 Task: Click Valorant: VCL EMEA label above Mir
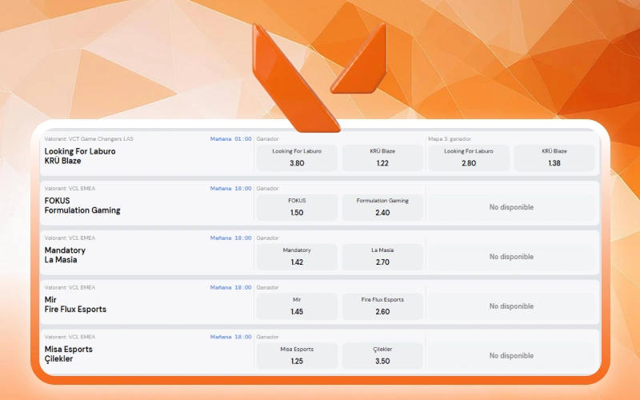pyautogui.click(x=70, y=287)
